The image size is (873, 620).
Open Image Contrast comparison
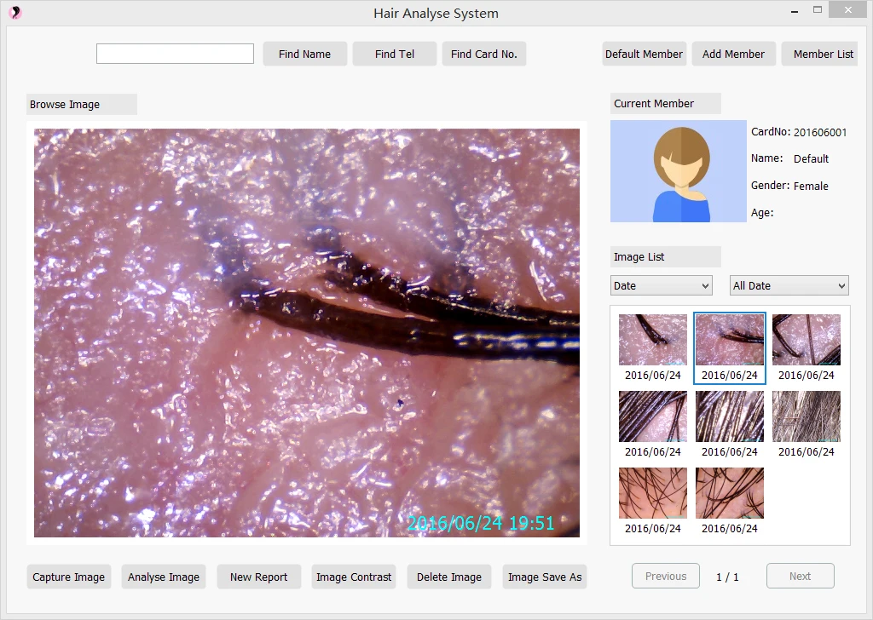[354, 577]
